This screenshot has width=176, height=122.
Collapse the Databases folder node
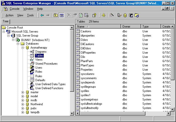coord(18,44)
